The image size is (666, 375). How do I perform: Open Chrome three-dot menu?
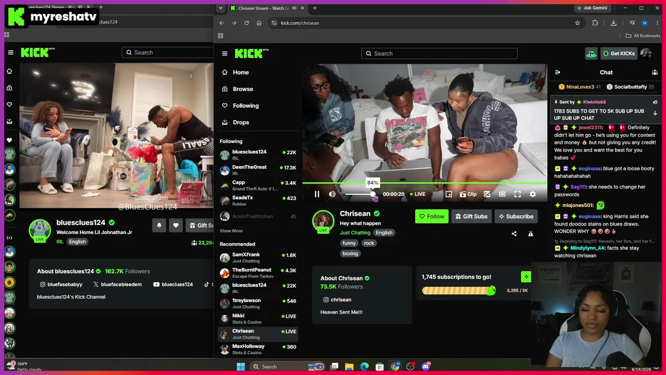click(658, 23)
